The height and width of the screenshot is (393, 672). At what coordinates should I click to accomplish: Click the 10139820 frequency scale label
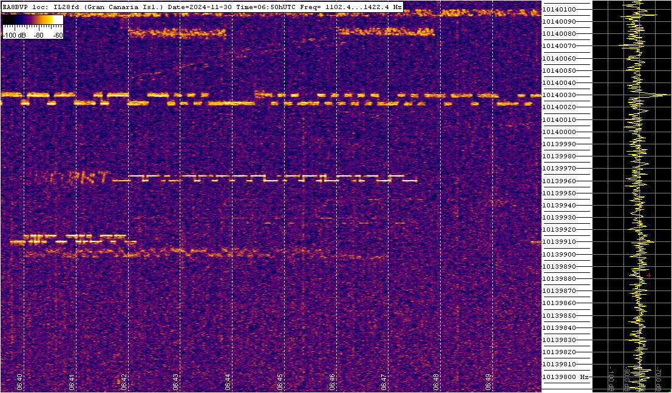(559, 352)
